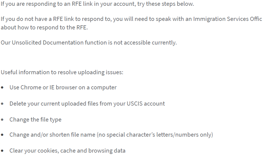Click 'about how to respond to the RFE' line
The image size is (264, 157).
[44, 27]
